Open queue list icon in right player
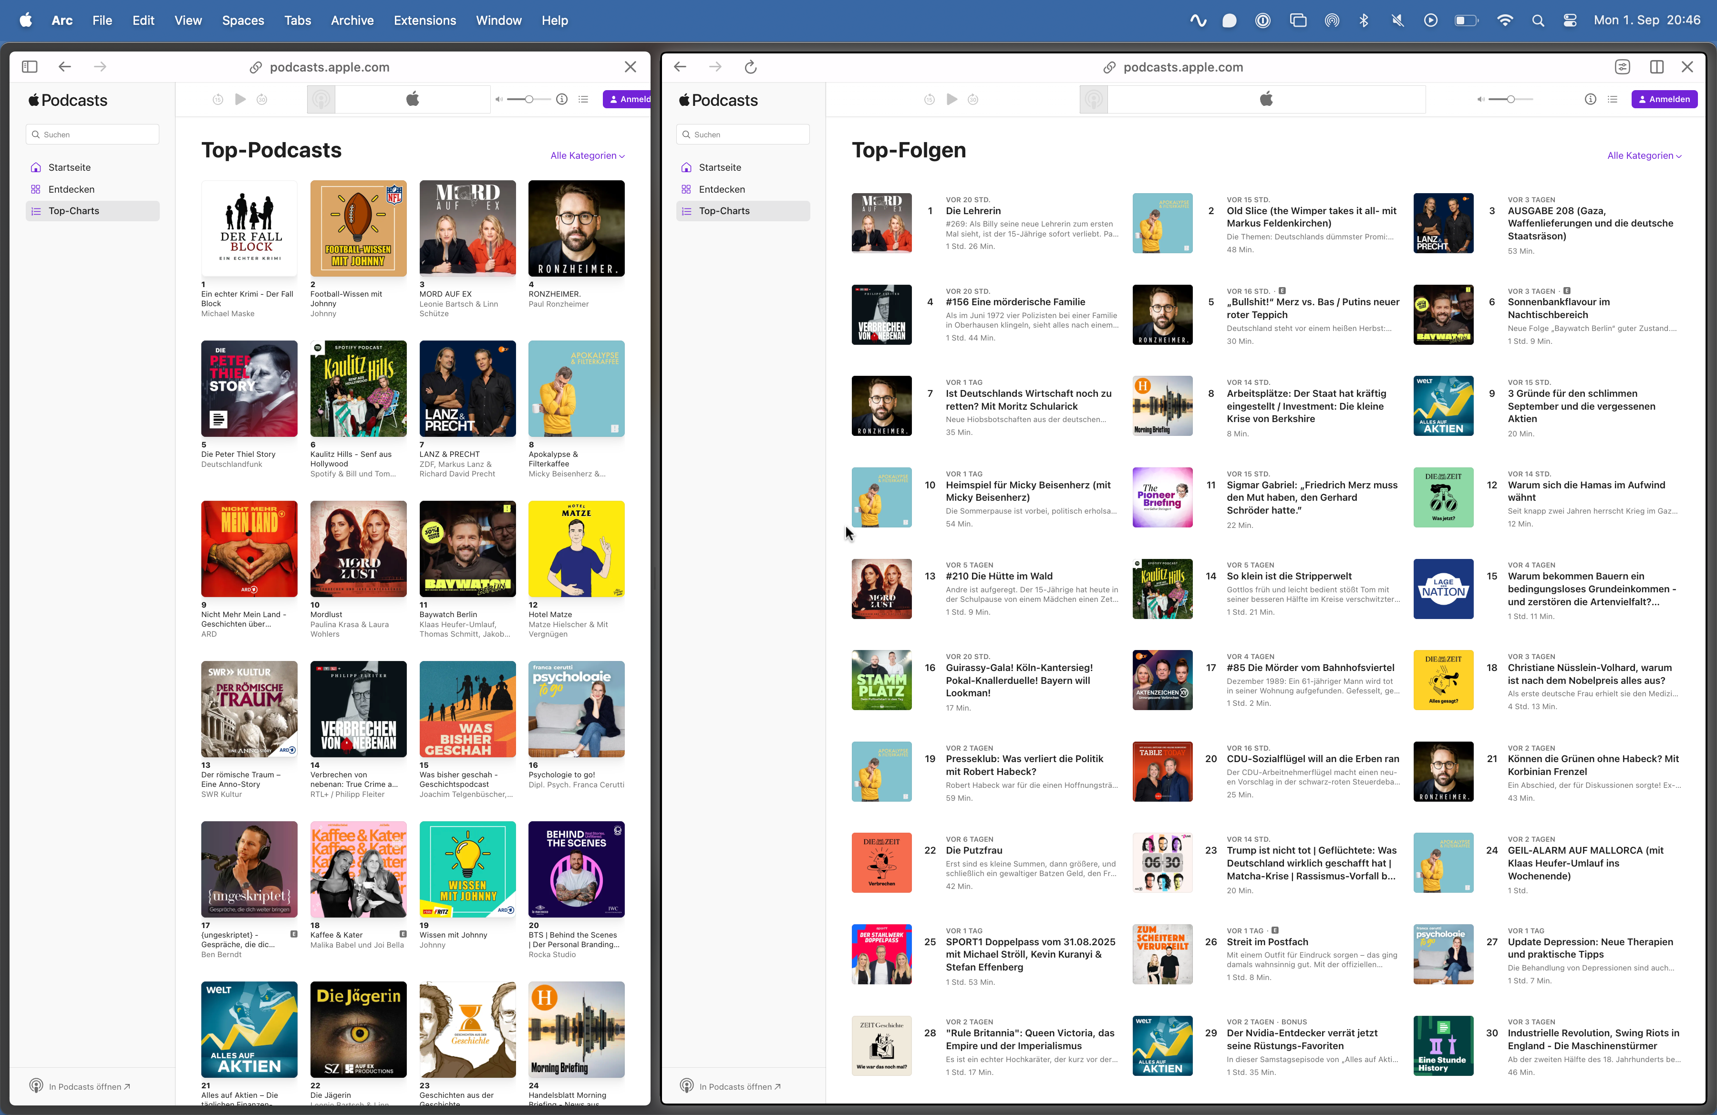 pos(1613,99)
